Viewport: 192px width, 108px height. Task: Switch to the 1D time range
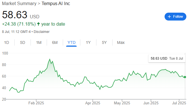(x=7, y=42)
